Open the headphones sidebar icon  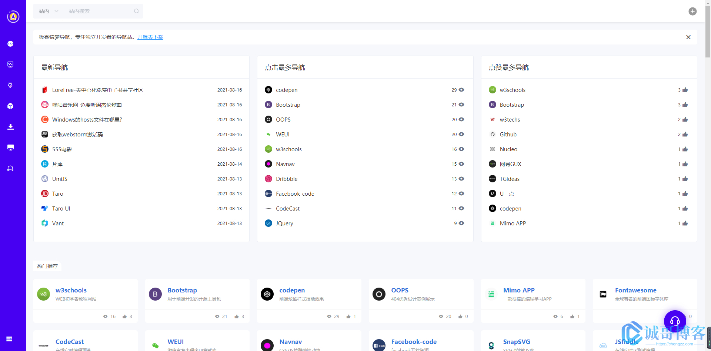pos(10,168)
